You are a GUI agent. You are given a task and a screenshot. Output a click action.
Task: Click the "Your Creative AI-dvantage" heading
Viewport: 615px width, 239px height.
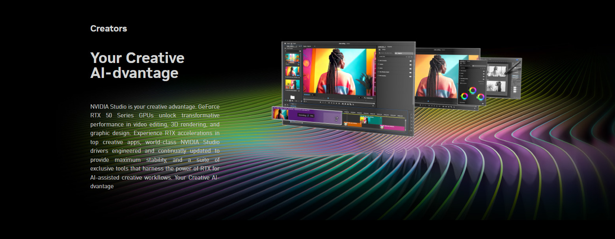tap(137, 65)
